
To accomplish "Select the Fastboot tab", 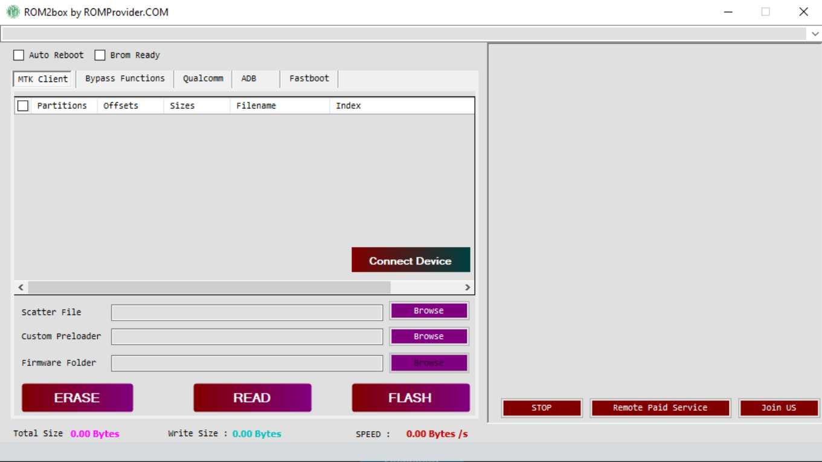I will [308, 79].
